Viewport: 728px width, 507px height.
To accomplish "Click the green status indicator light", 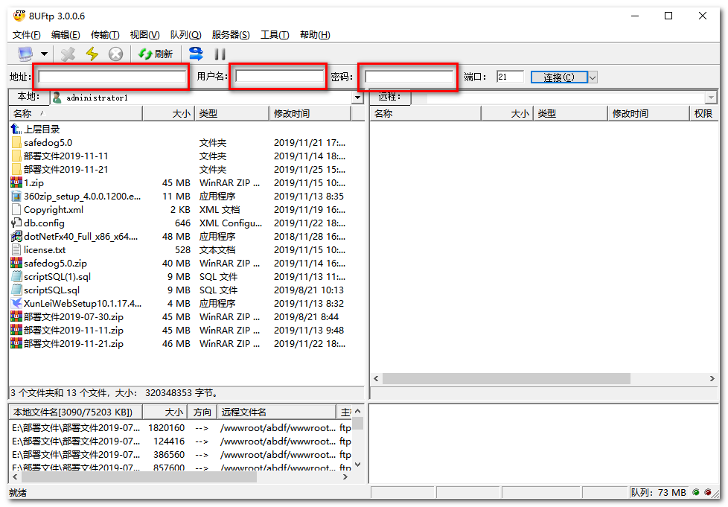I will point(695,493).
